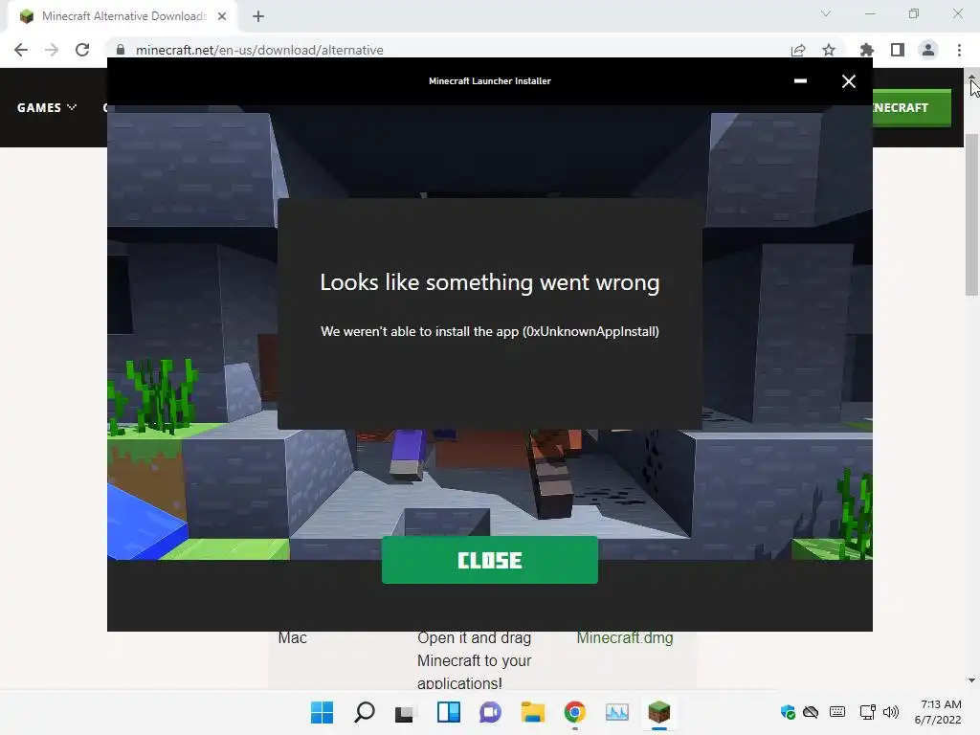Close the Minecraft Launcher Installer window
Screen dimensions: 980x735
click(848, 81)
